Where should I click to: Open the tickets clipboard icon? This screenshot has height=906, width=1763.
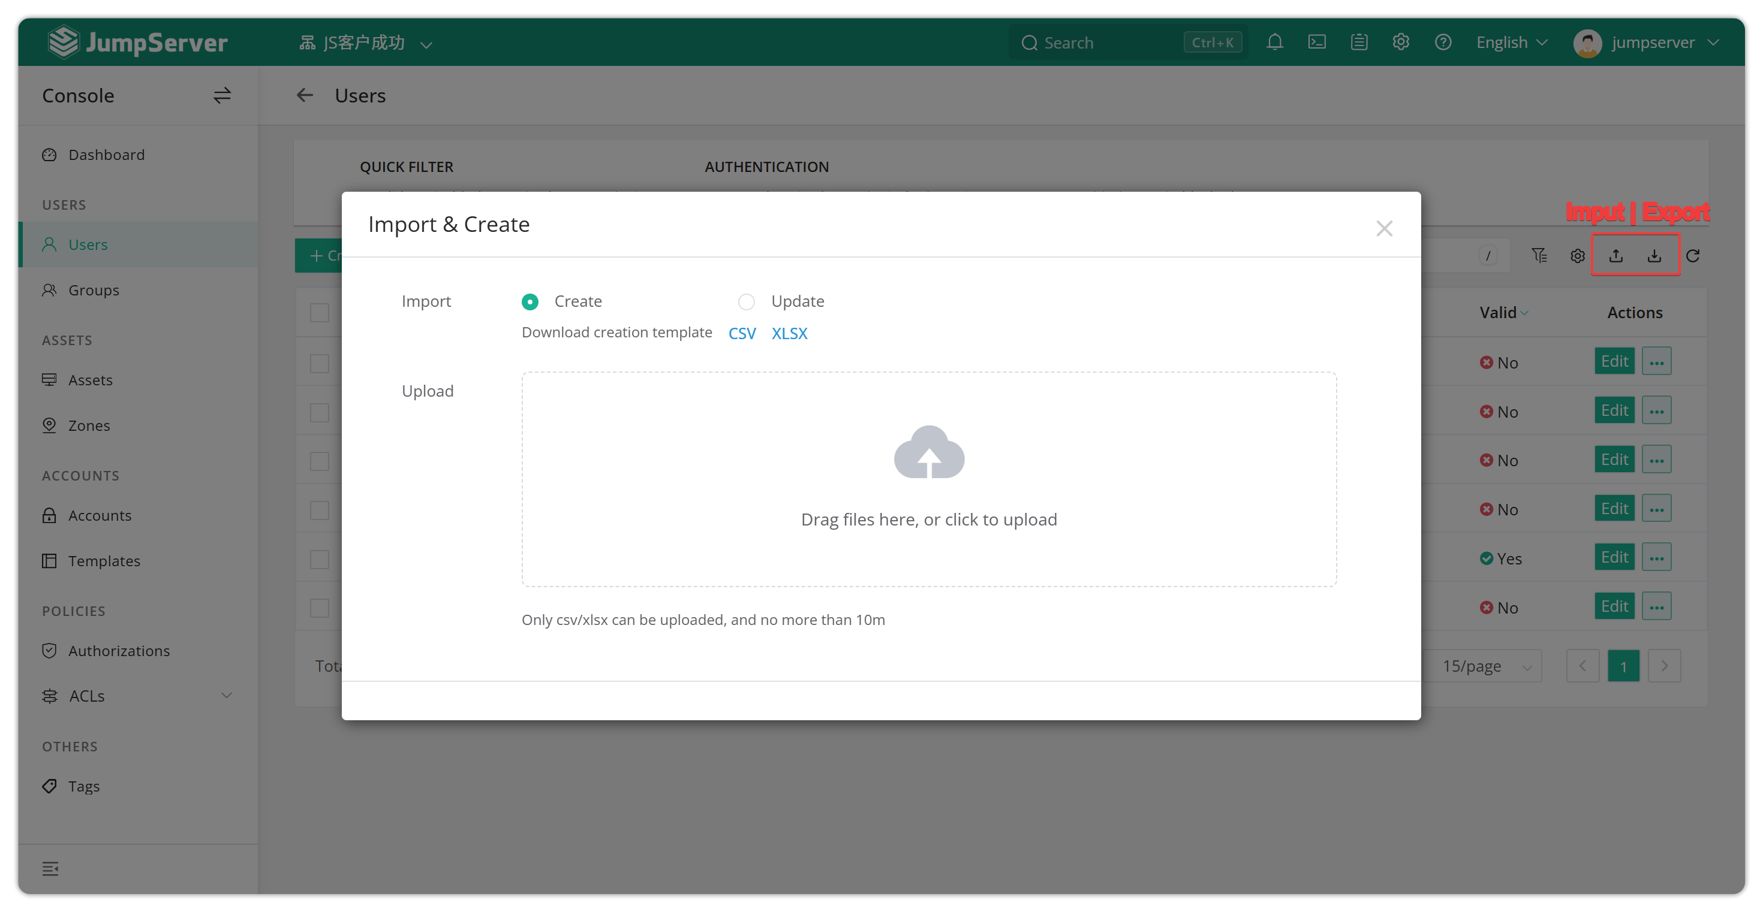[1358, 43]
